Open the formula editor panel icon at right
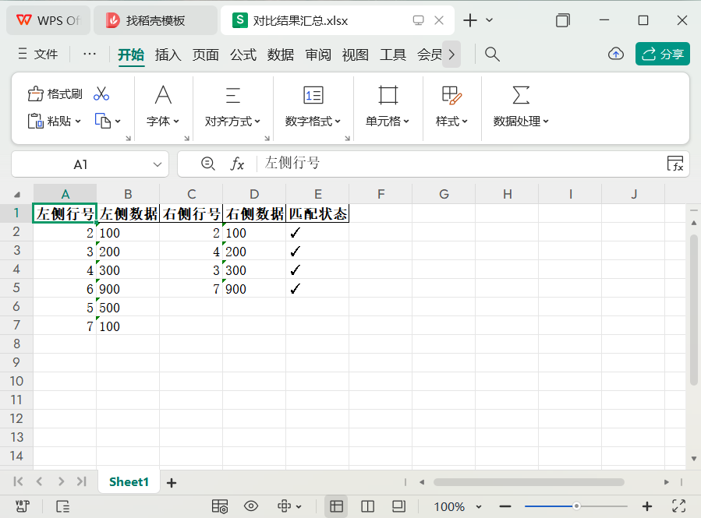701x518 pixels. [x=675, y=164]
